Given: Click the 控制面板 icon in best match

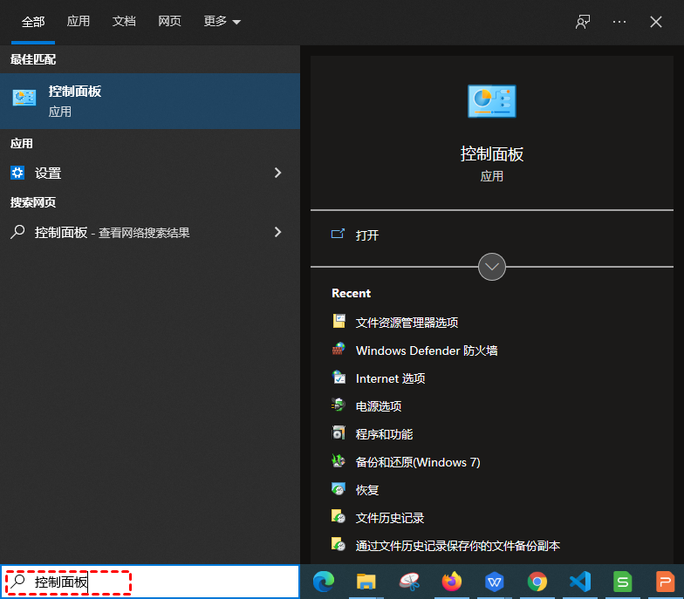Looking at the screenshot, I should tap(24, 98).
